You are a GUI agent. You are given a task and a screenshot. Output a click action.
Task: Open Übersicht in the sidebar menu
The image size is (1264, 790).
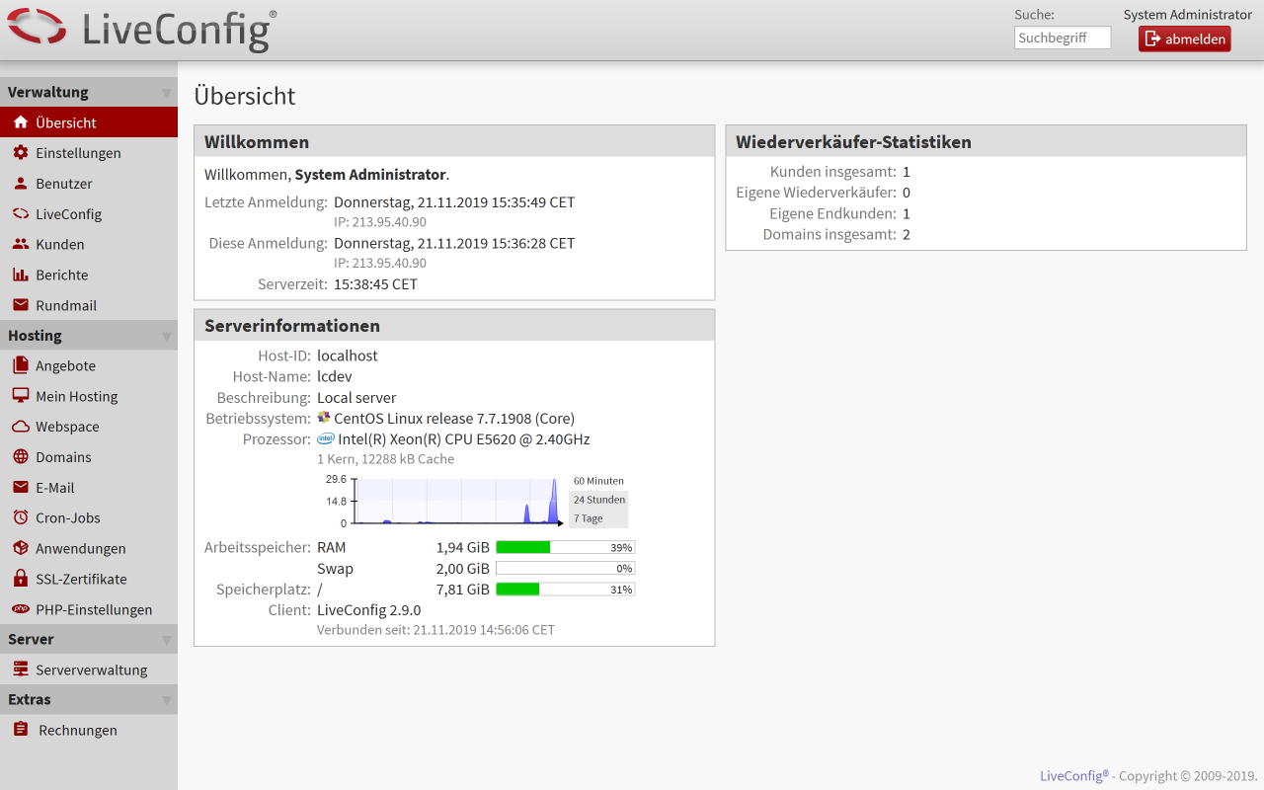[89, 122]
